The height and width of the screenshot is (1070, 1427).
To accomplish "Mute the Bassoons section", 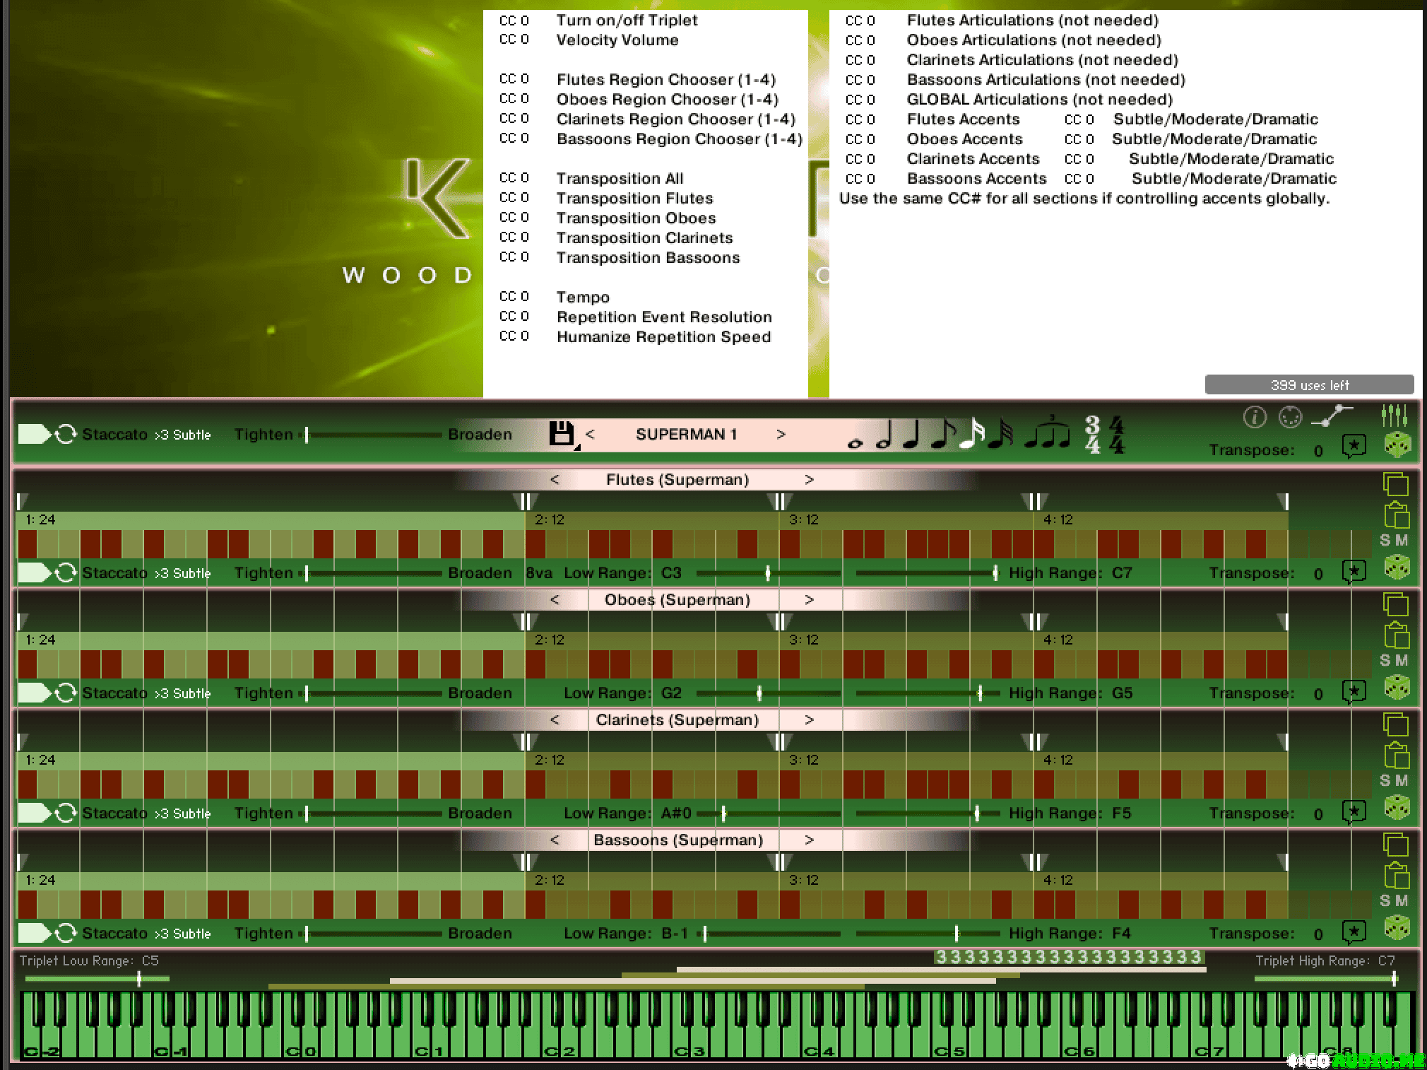I will [1402, 900].
